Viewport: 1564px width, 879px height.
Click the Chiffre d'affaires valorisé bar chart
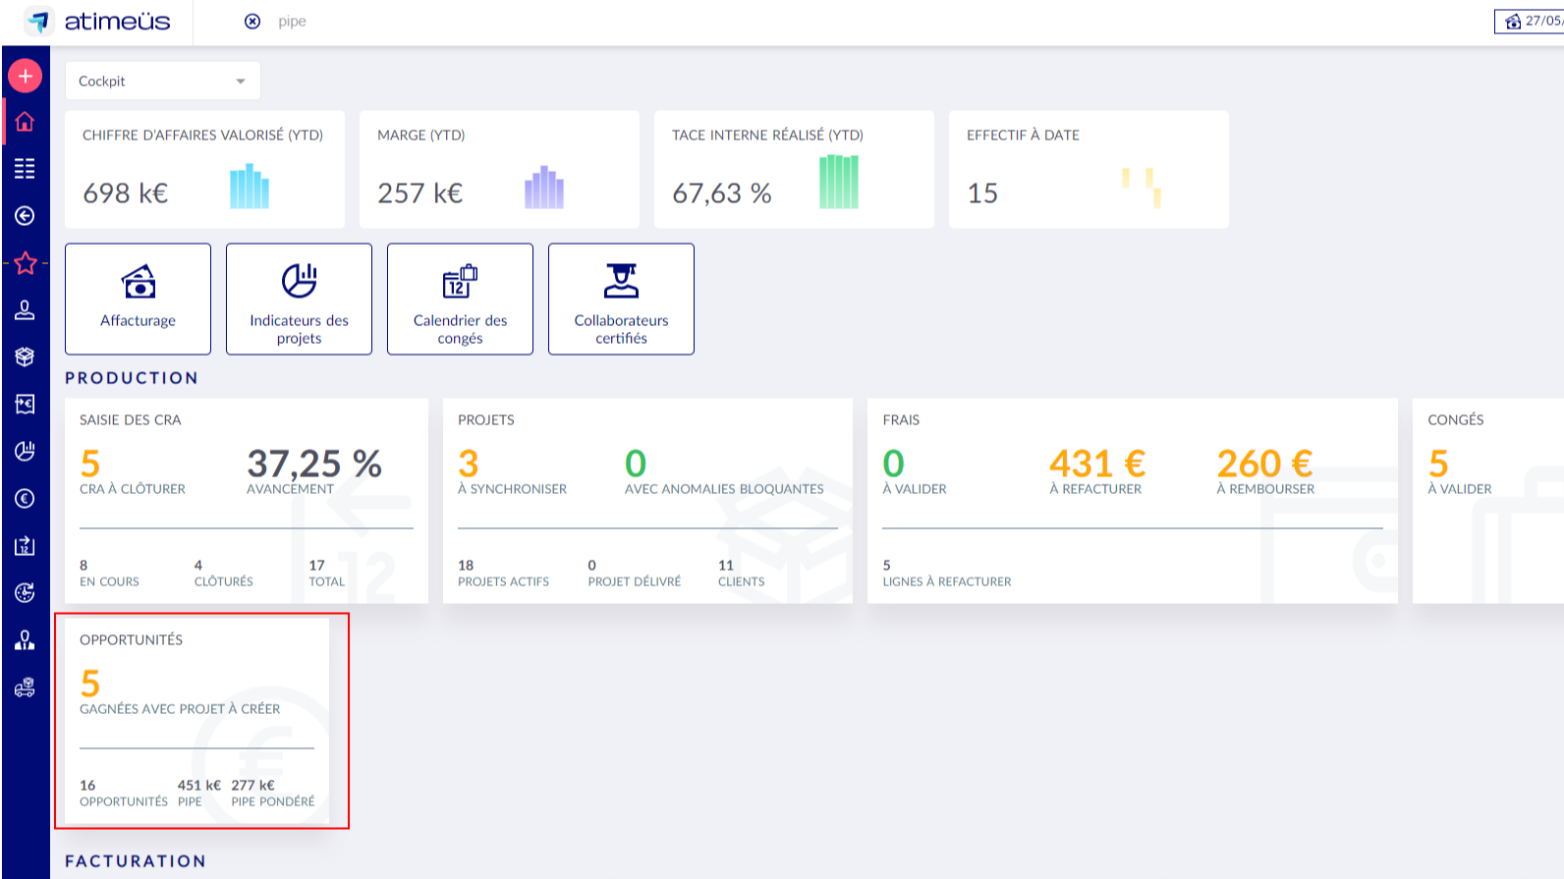pyautogui.click(x=250, y=187)
